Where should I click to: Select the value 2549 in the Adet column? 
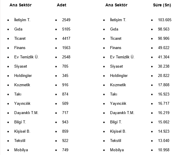[66, 20]
